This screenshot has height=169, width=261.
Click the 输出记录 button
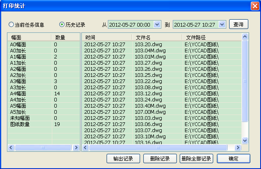(123, 158)
